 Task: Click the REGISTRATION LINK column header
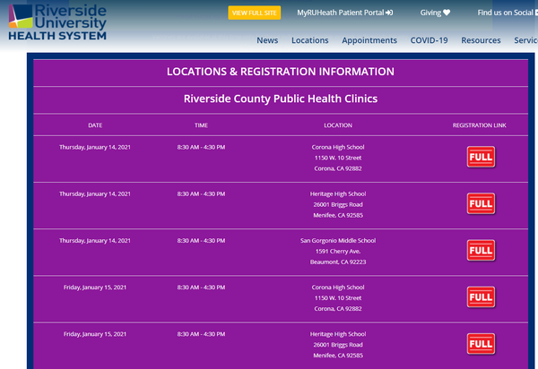[x=480, y=125]
